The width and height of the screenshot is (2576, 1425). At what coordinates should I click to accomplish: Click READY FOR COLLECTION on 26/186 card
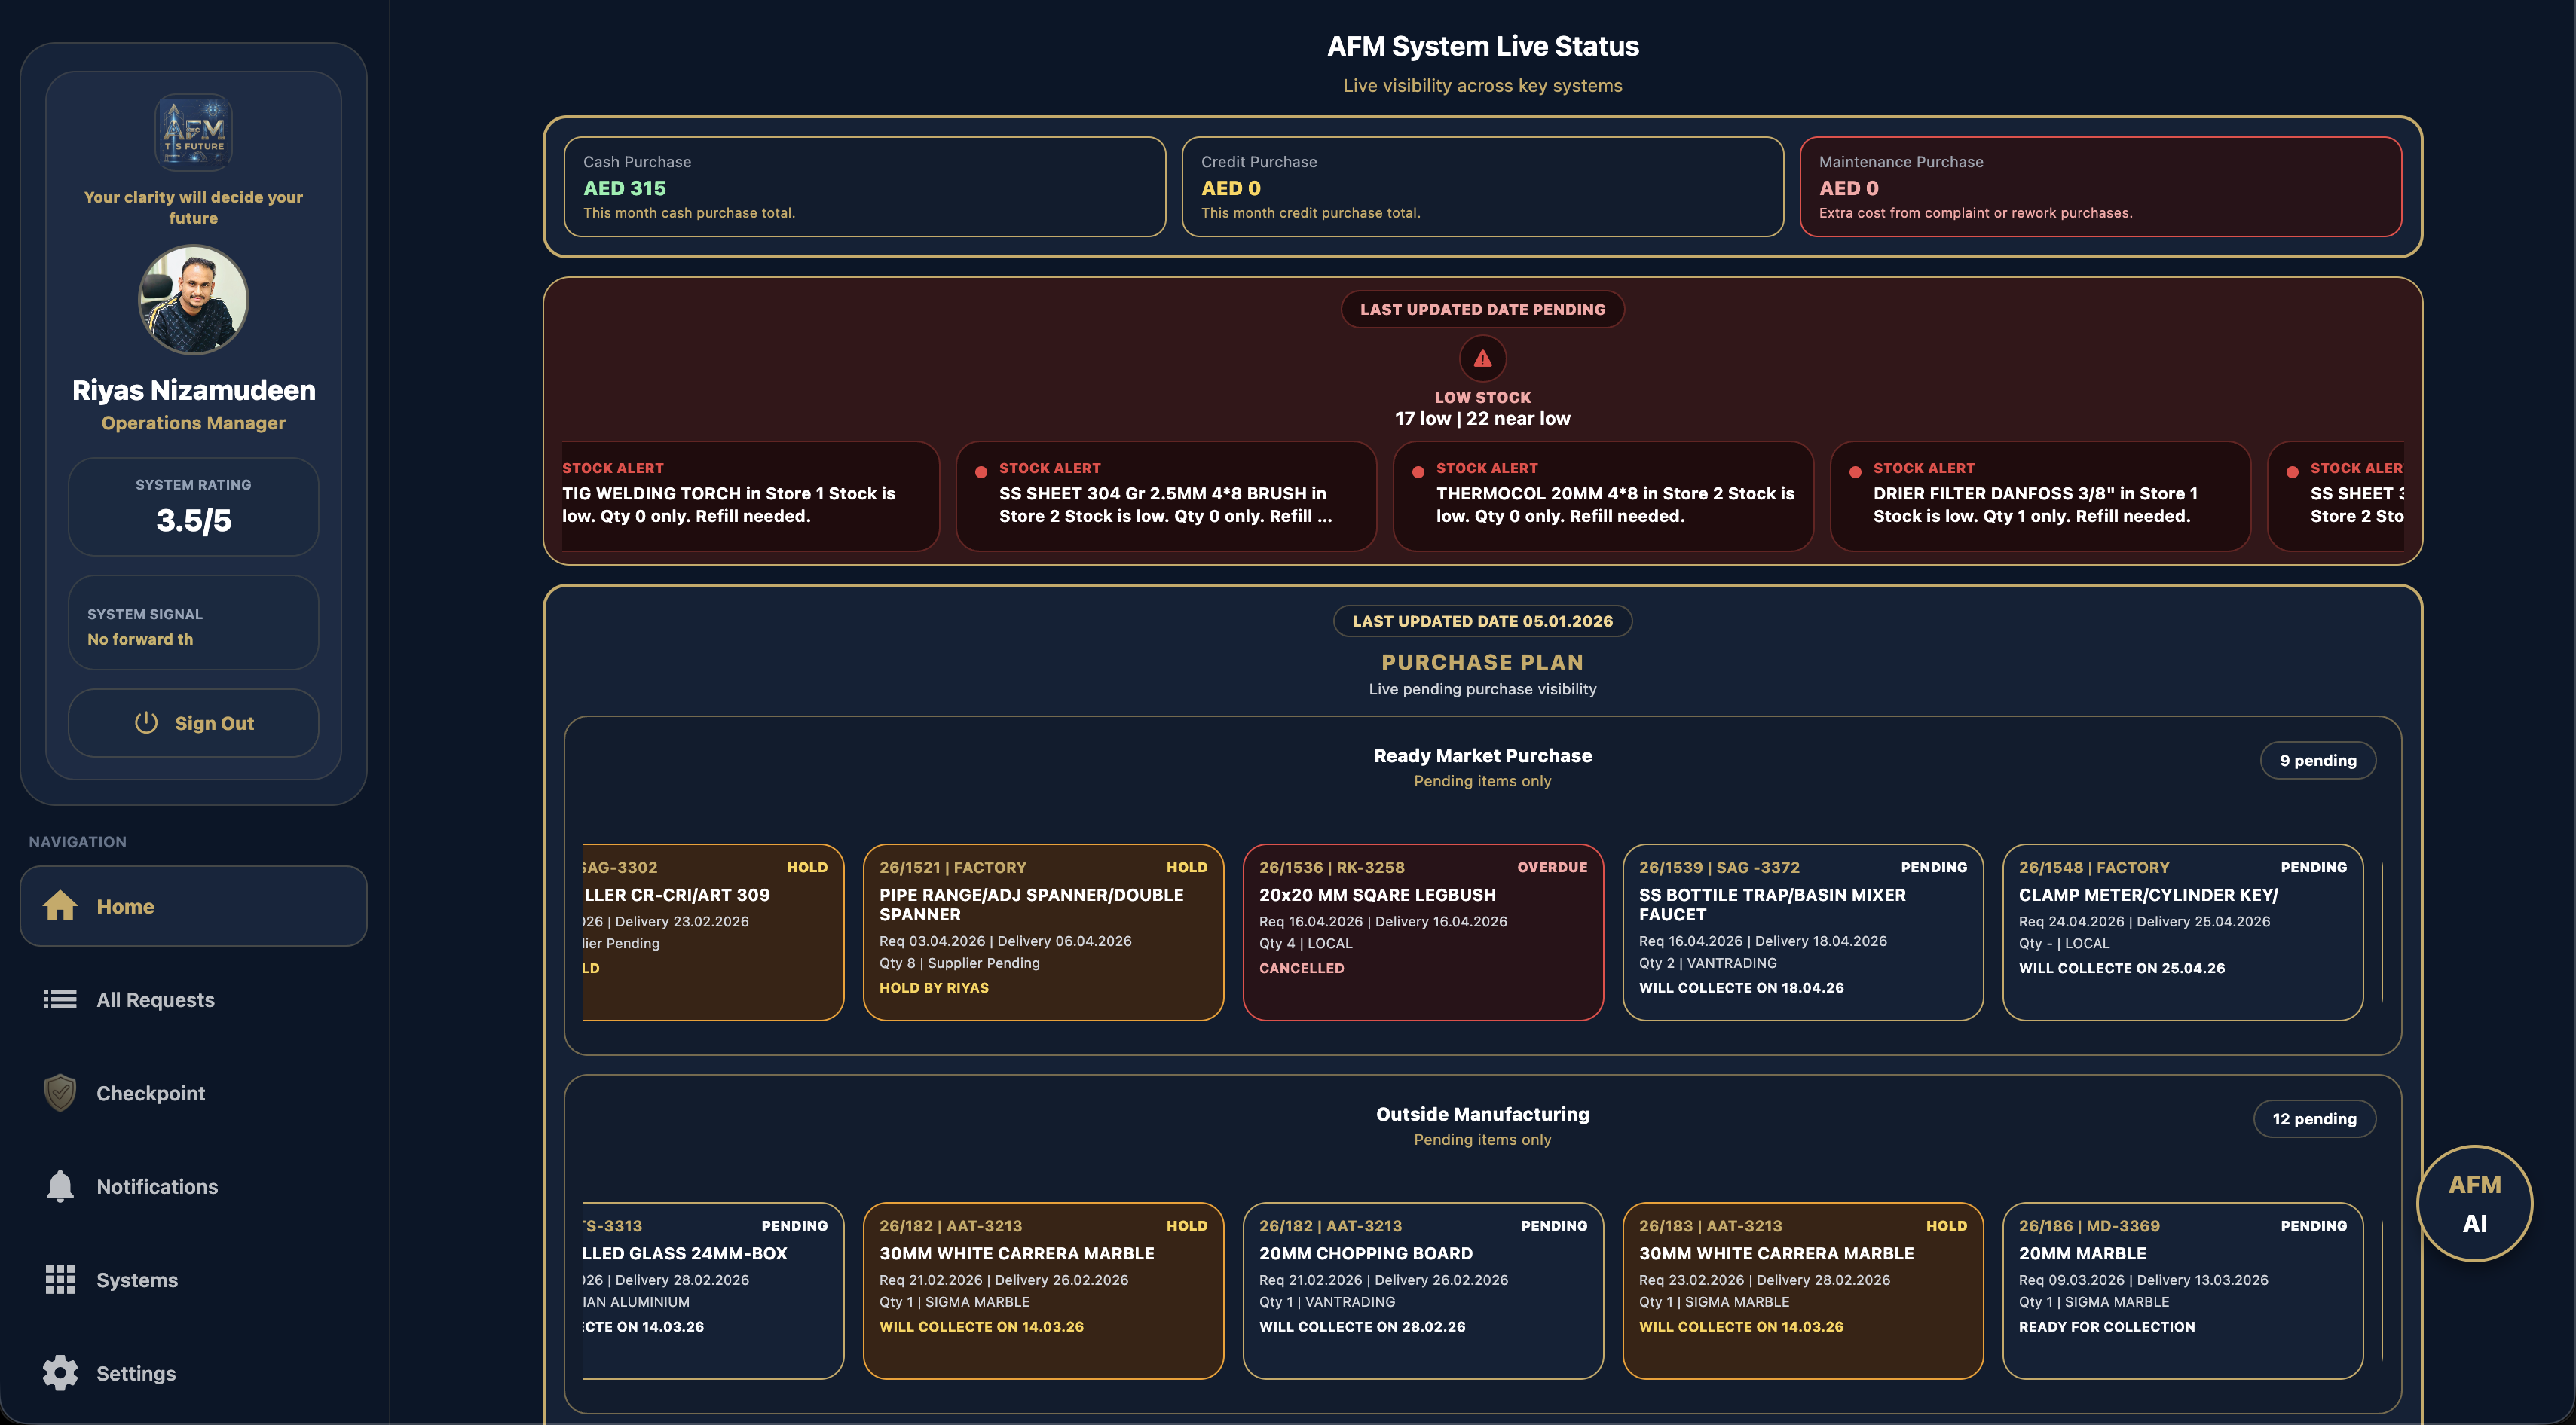(2106, 1326)
